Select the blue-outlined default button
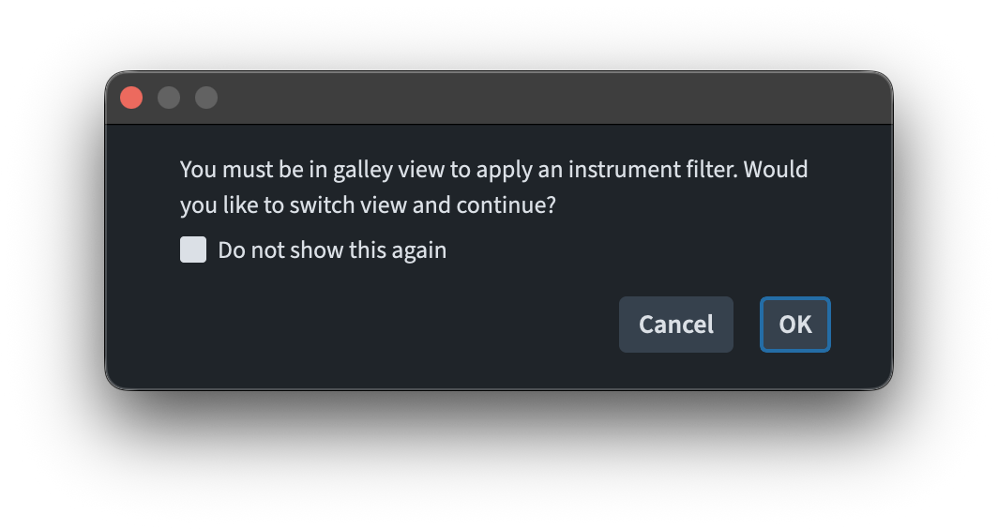The image size is (998, 529). (x=794, y=325)
